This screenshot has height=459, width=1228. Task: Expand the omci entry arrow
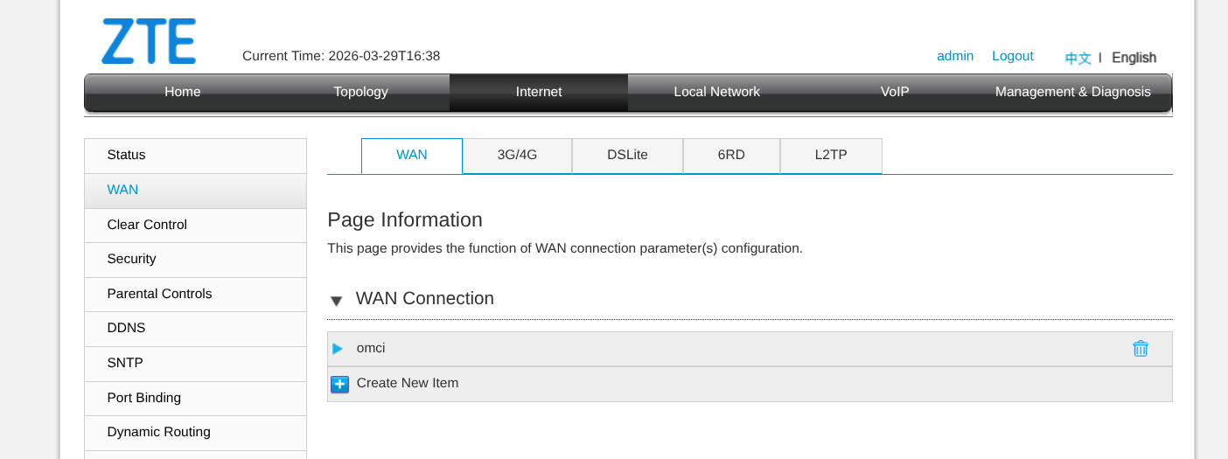coord(338,349)
